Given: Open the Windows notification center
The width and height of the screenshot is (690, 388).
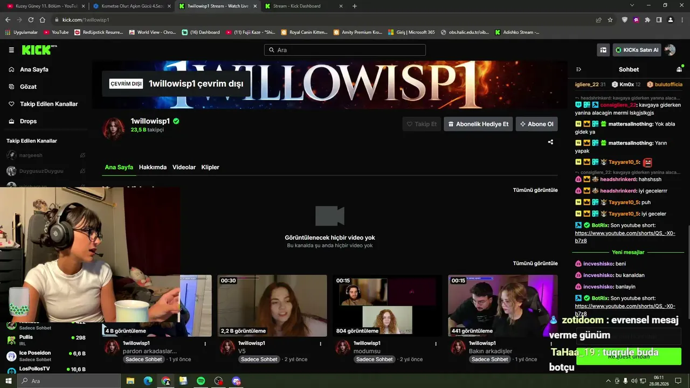Looking at the screenshot, I should (678, 381).
